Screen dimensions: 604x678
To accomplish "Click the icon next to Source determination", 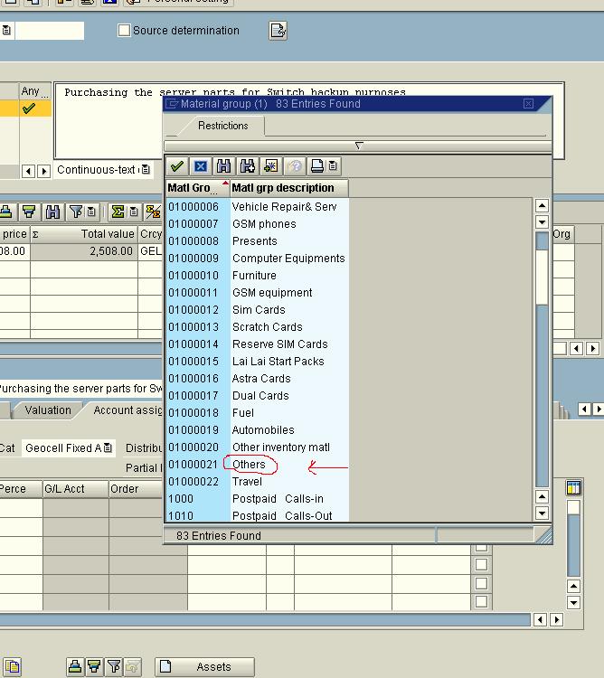I will coord(278,31).
